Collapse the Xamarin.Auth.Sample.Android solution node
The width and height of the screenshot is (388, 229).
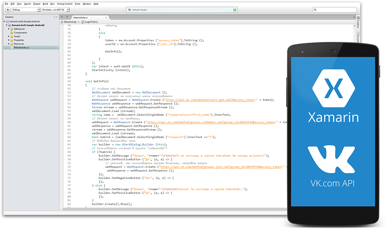(4, 21)
